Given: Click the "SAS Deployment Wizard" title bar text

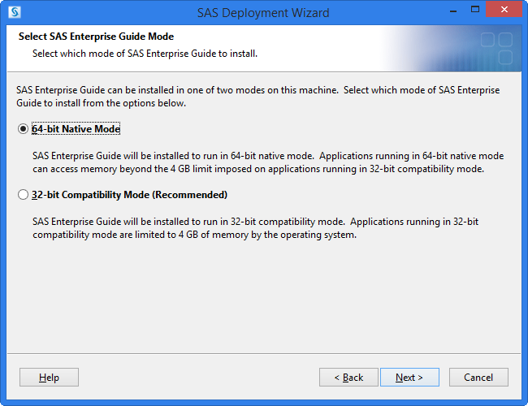Looking at the screenshot, I should tap(263, 13).
